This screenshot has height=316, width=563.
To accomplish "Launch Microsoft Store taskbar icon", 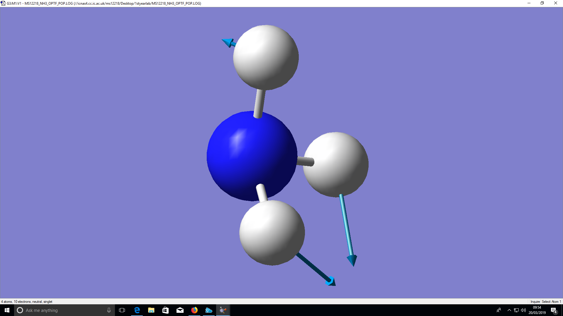I will coord(165,310).
